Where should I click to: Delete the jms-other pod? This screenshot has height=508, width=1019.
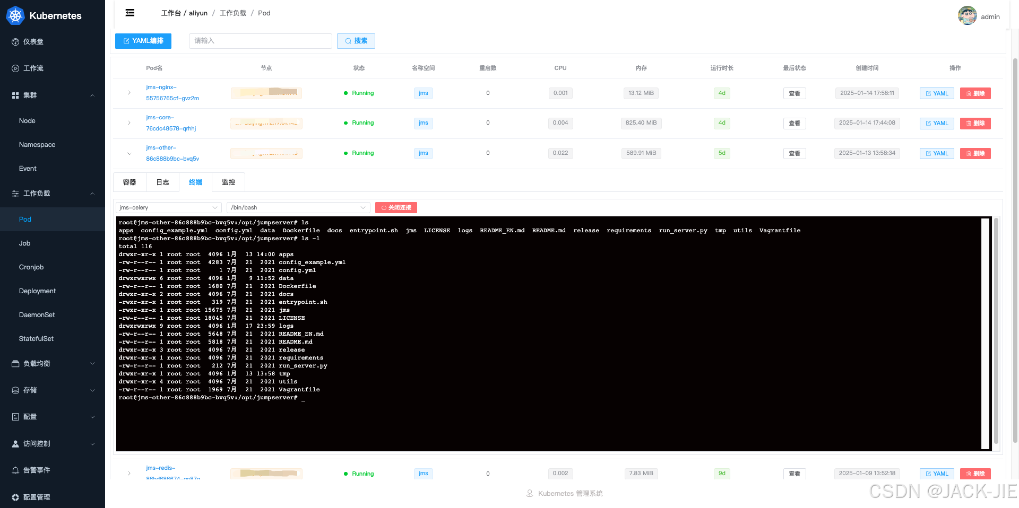[975, 153]
